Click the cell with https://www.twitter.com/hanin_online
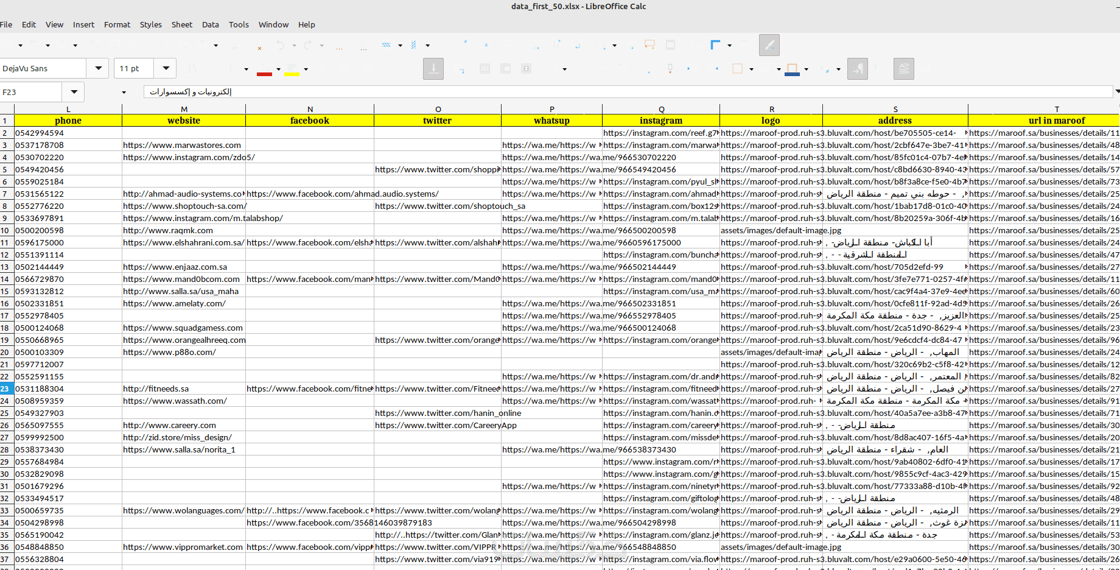Viewport: 1120px width, 570px height. pos(438,413)
